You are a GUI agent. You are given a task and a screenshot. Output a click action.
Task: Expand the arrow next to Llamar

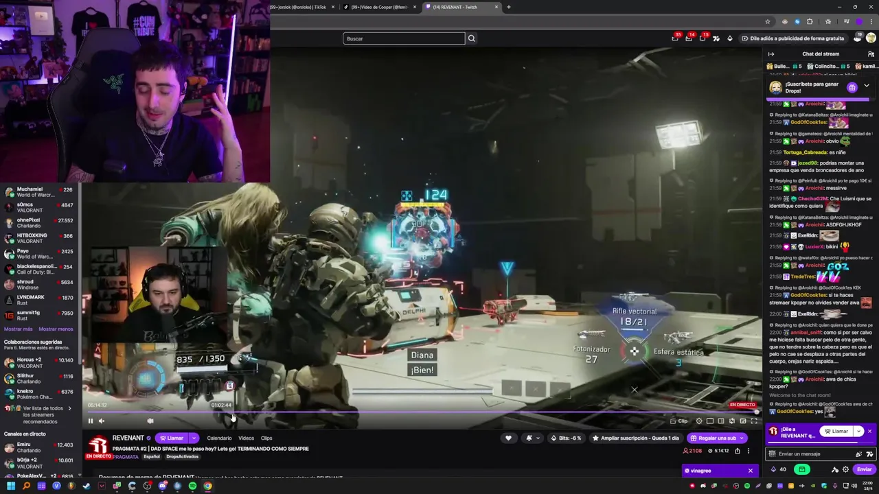click(x=194, y=438)
